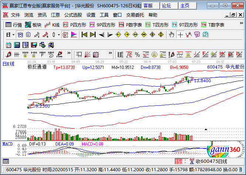Screen dimensions: 246x175
Task: Select the red polyline drawing tool
Action: 189,35
